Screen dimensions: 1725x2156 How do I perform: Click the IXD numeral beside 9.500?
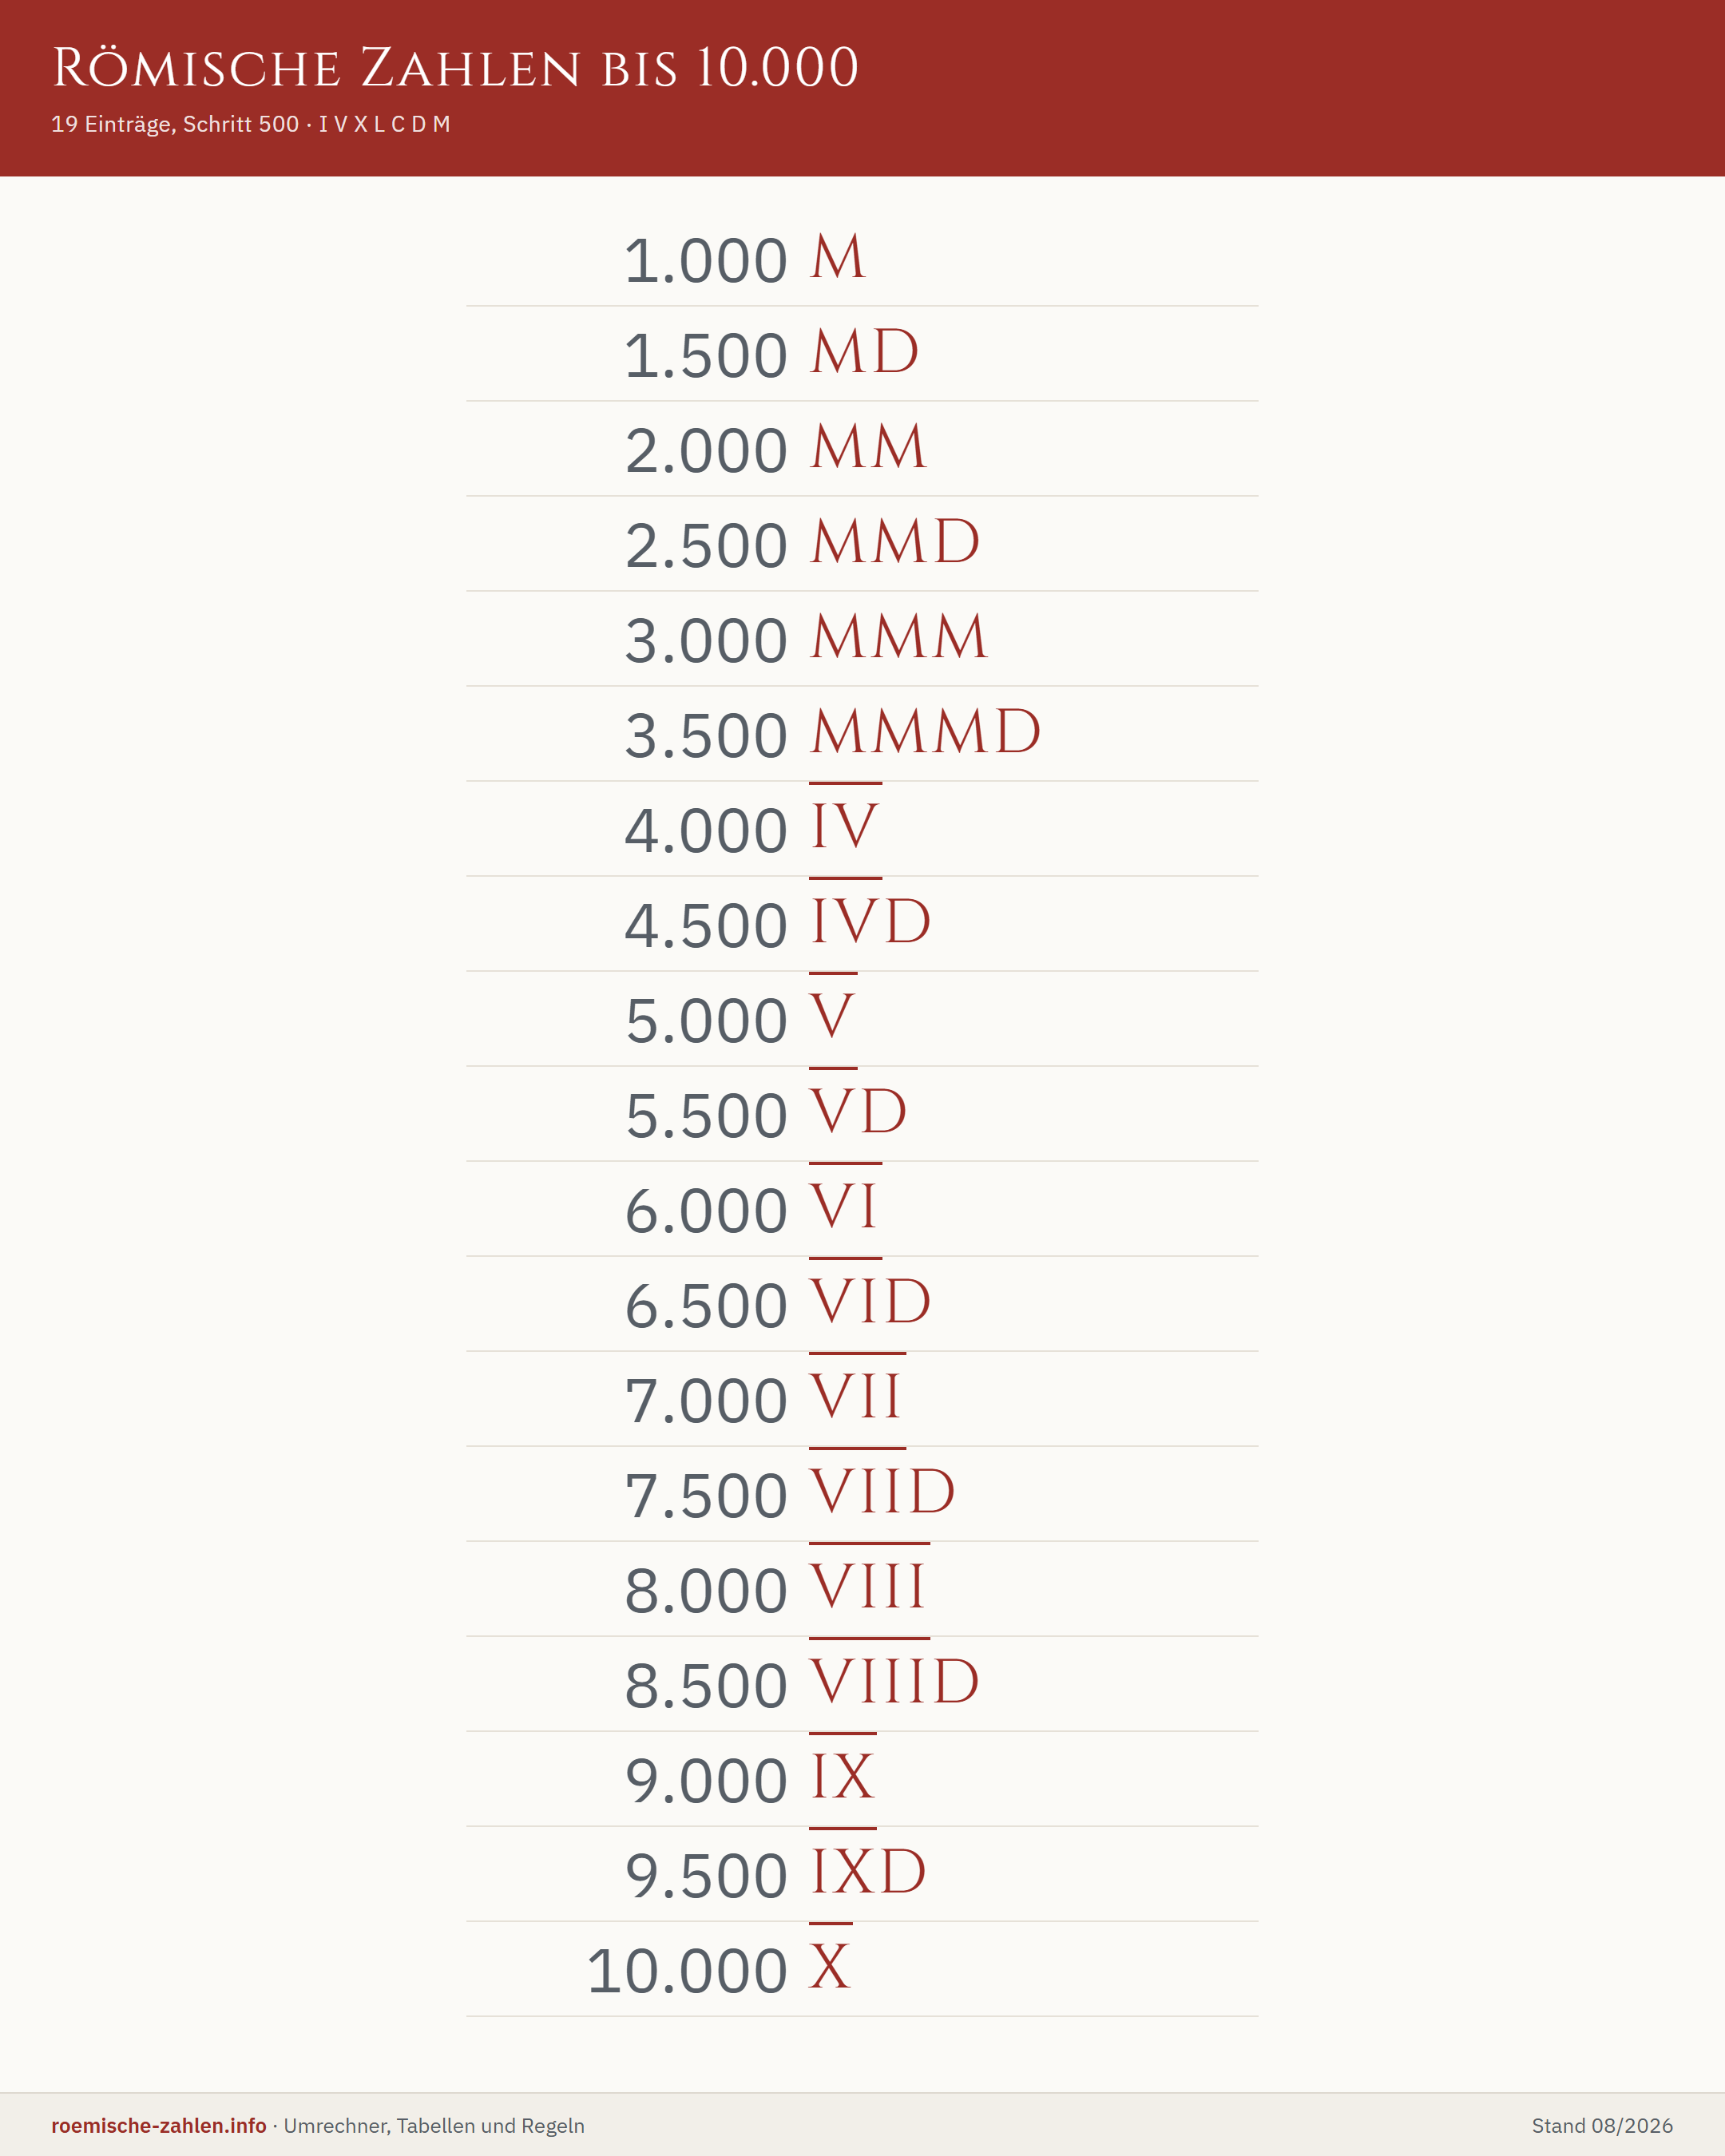click(868, 1869)
